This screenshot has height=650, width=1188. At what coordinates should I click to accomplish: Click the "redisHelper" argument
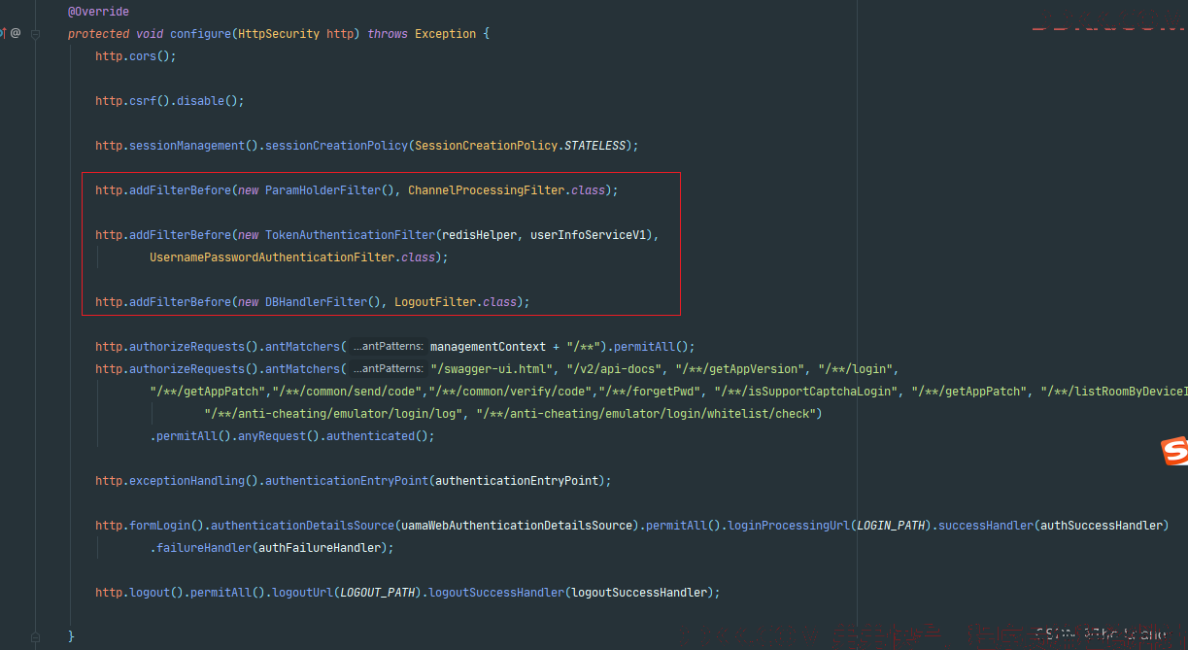[479, 235]
